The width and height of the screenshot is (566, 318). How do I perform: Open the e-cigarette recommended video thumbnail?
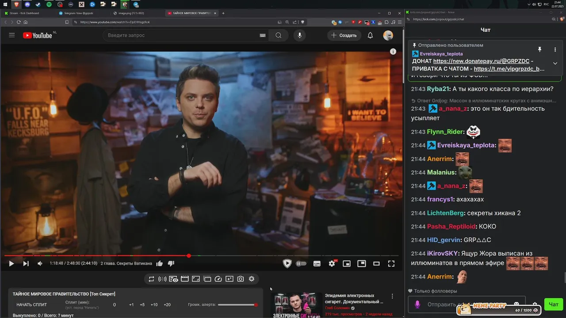point(297,305)
